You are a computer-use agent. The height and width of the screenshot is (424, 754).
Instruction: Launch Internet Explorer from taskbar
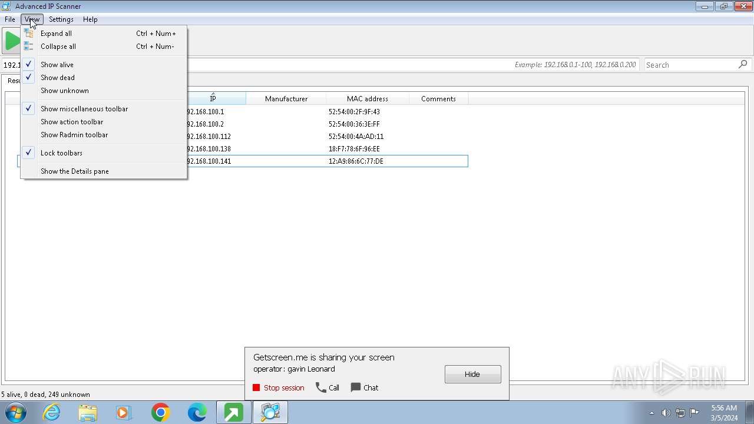pos(52,412)
